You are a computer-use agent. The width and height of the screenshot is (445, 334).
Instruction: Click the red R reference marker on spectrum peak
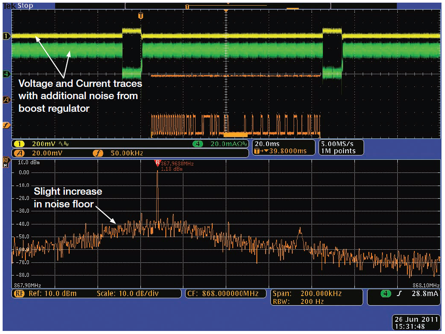158,163
